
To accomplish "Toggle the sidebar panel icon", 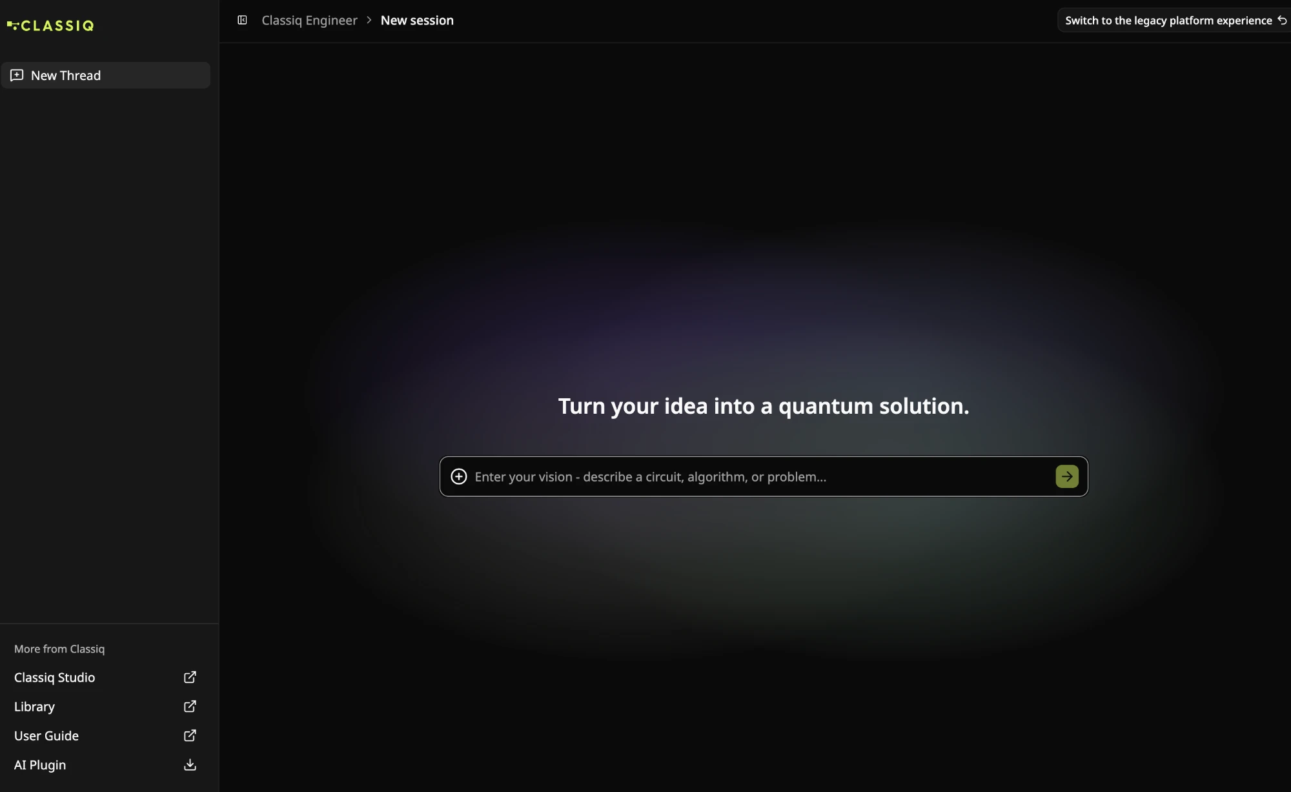I will point(242,20).
